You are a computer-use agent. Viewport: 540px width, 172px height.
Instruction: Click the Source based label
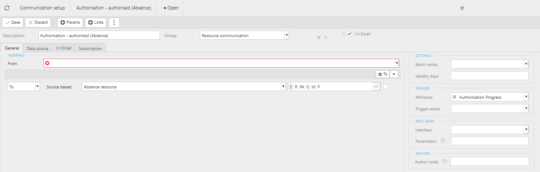59,87
